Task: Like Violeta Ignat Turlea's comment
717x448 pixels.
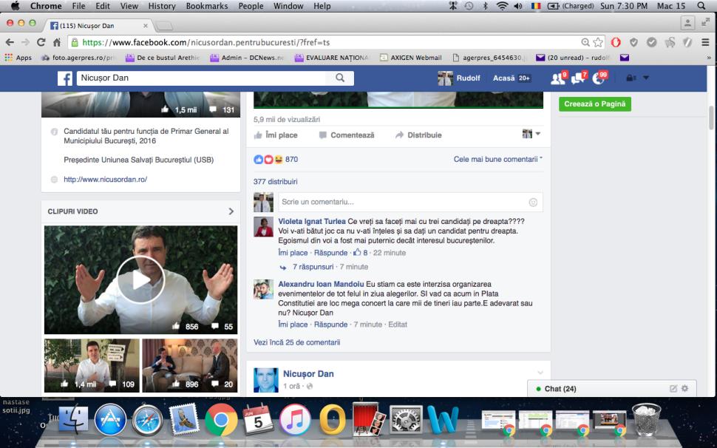Action: coord(293,253)
